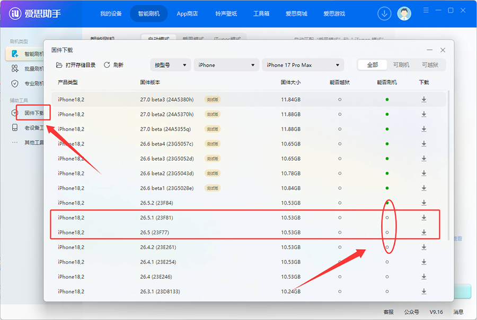The image size is (477, 320).
Task: Download firmware 26.6 beta1 (23G5028e)
Action: [x=424, y=188]
